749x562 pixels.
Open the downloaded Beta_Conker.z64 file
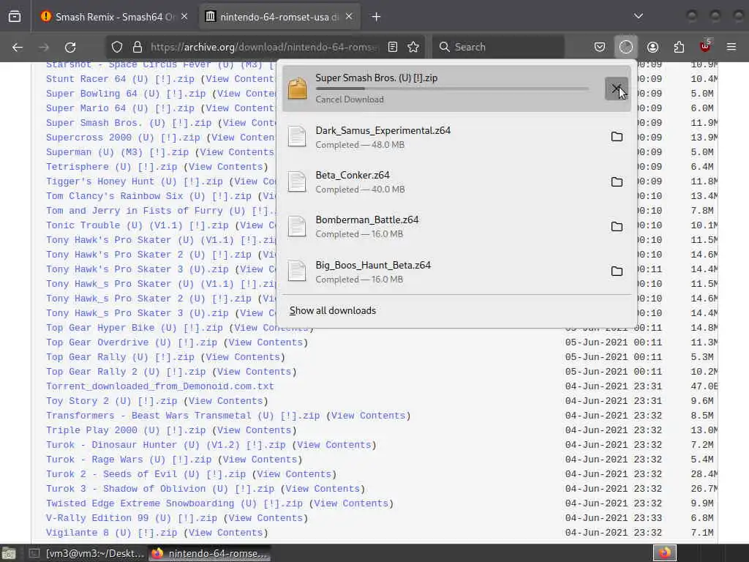(x=442, y=181)
